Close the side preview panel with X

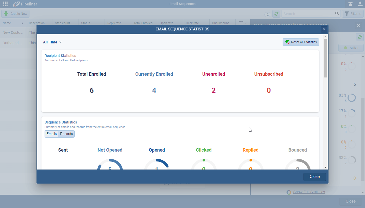coord(358,25)
